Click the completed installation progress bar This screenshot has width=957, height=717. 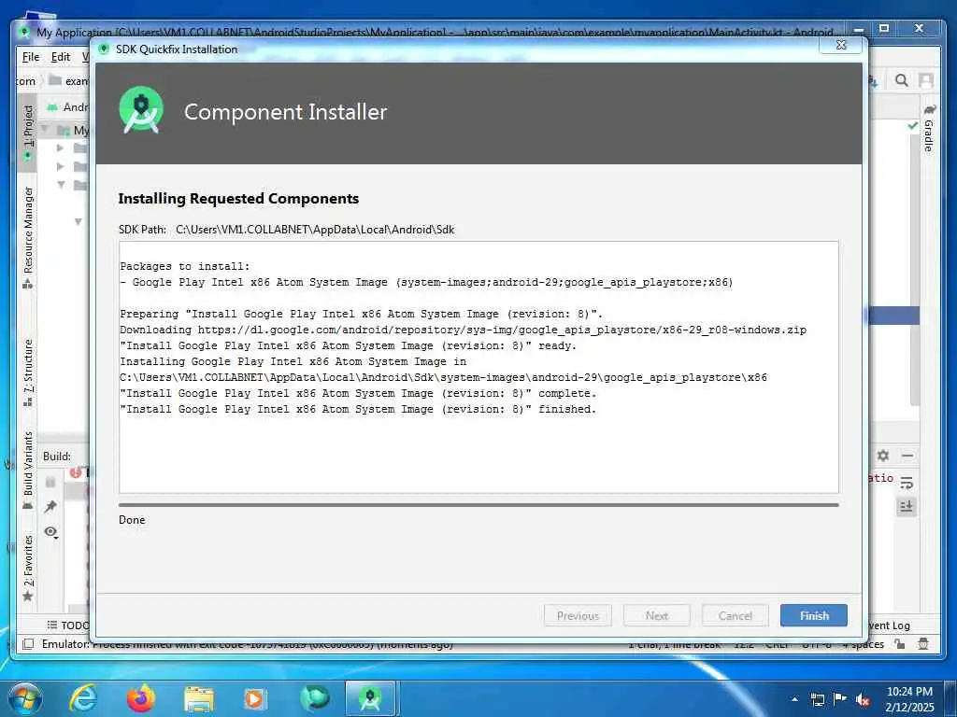point(478,505)
